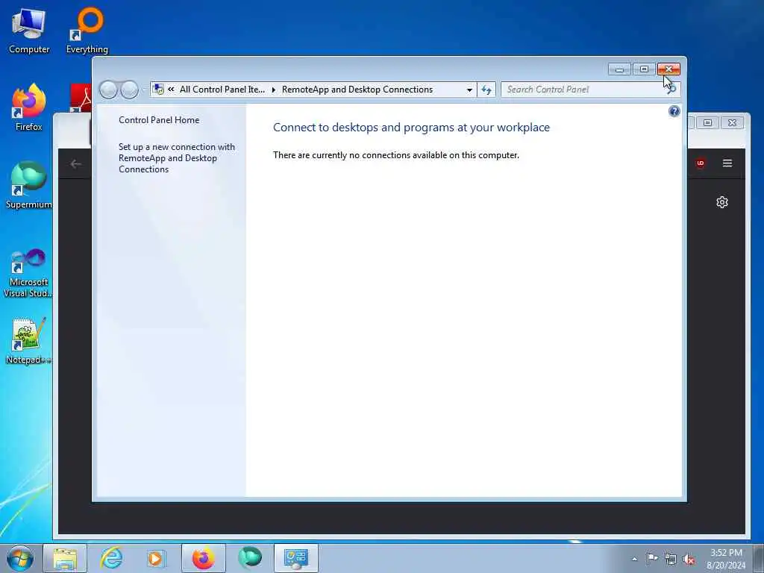
Task: Open Action Center flag icon
Action: pyautogui.click(x=652, y=558)
